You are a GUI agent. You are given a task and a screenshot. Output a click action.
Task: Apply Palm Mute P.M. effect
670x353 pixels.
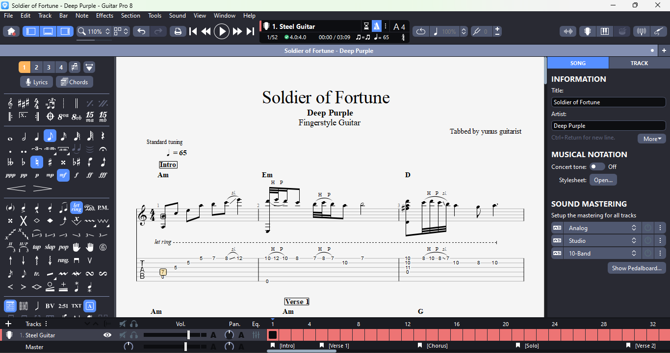coord(103,208)
